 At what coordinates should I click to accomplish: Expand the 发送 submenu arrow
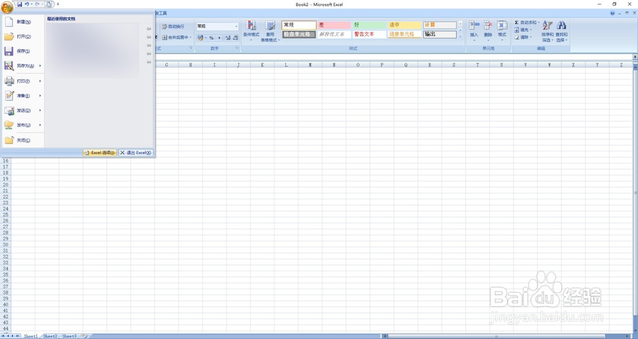(x=40, y=110)
